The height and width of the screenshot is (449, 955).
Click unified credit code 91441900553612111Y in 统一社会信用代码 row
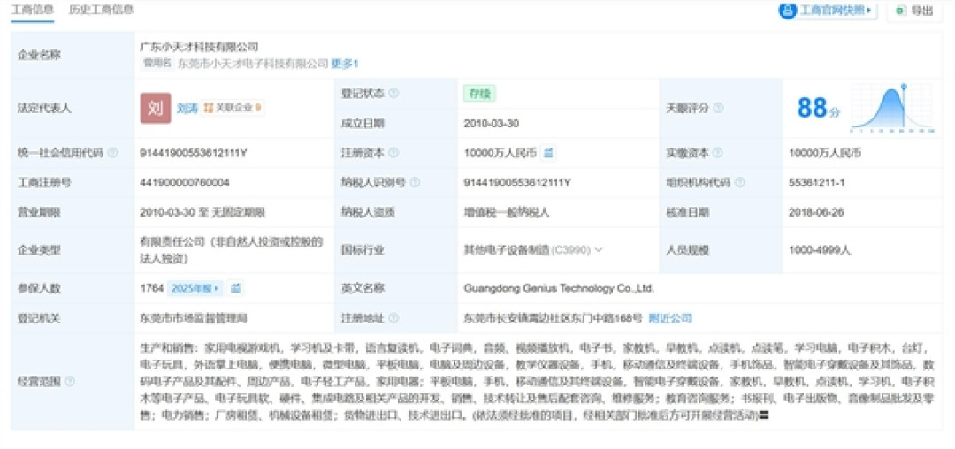pos(193,153)
